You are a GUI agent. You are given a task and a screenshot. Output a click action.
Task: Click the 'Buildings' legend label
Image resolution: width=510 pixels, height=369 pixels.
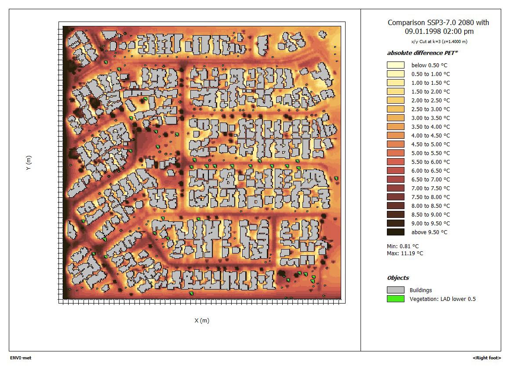click(x=421, y=290)
